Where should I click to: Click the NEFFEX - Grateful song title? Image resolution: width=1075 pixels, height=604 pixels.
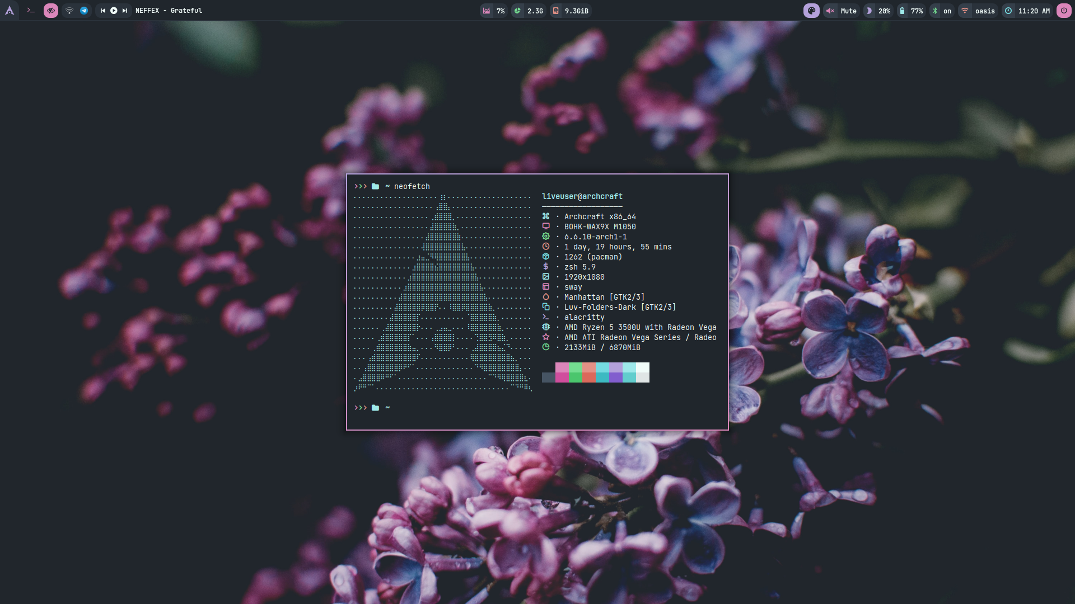[169, 11]
